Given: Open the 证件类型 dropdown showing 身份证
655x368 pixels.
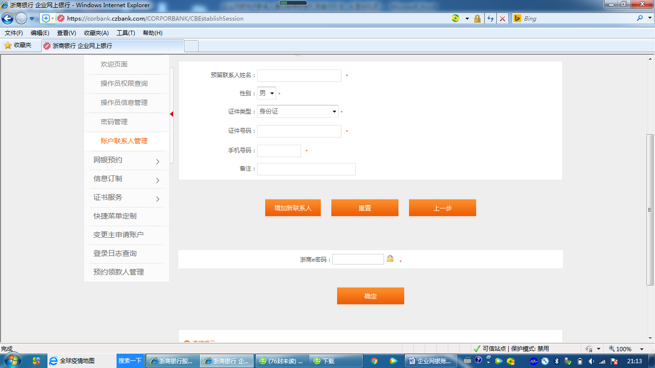Looking at the screenshot, I should (x=298, y=112).
